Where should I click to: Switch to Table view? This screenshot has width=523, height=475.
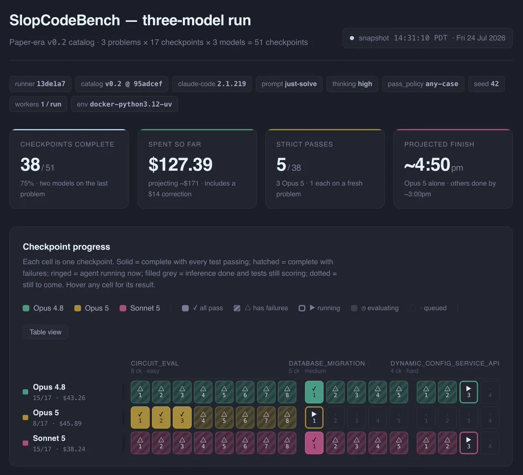(45, 332)
